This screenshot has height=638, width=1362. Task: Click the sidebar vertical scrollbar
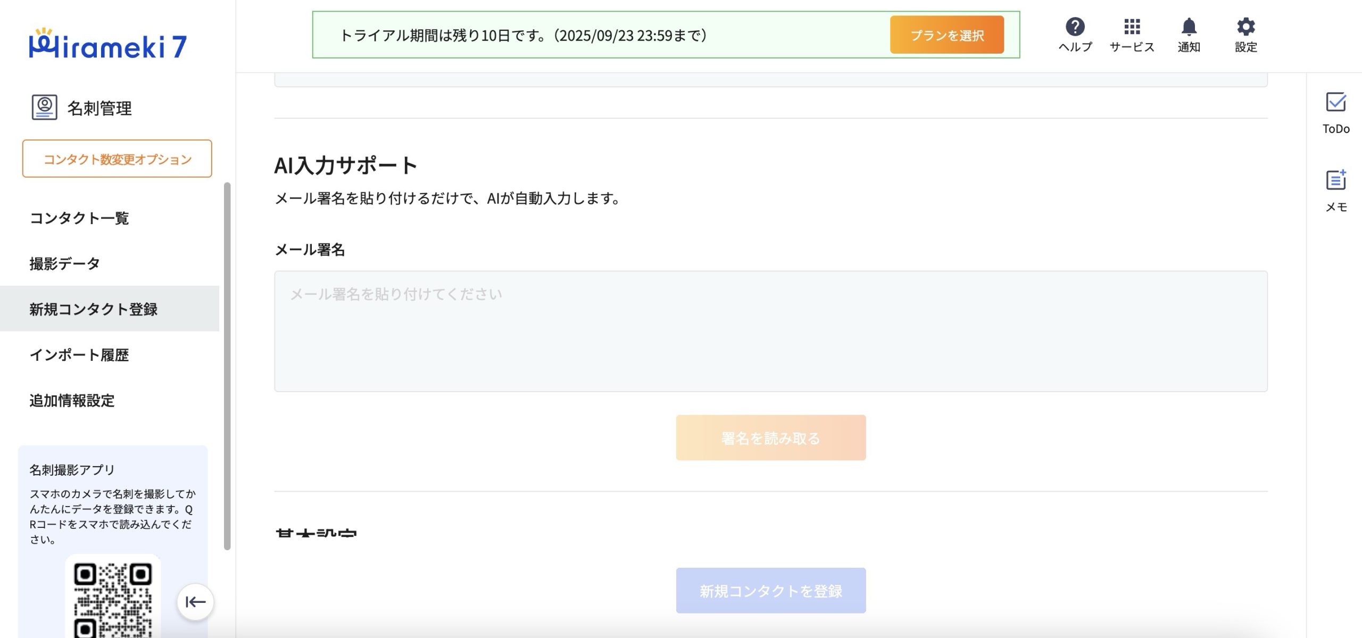point(227,366)
